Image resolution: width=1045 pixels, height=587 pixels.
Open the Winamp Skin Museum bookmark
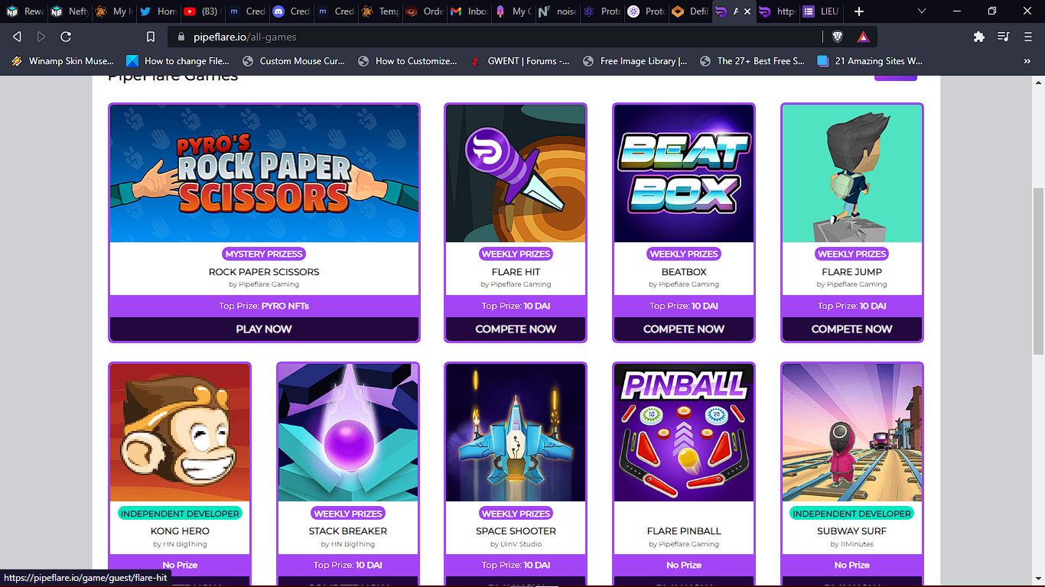click(63, 61)
